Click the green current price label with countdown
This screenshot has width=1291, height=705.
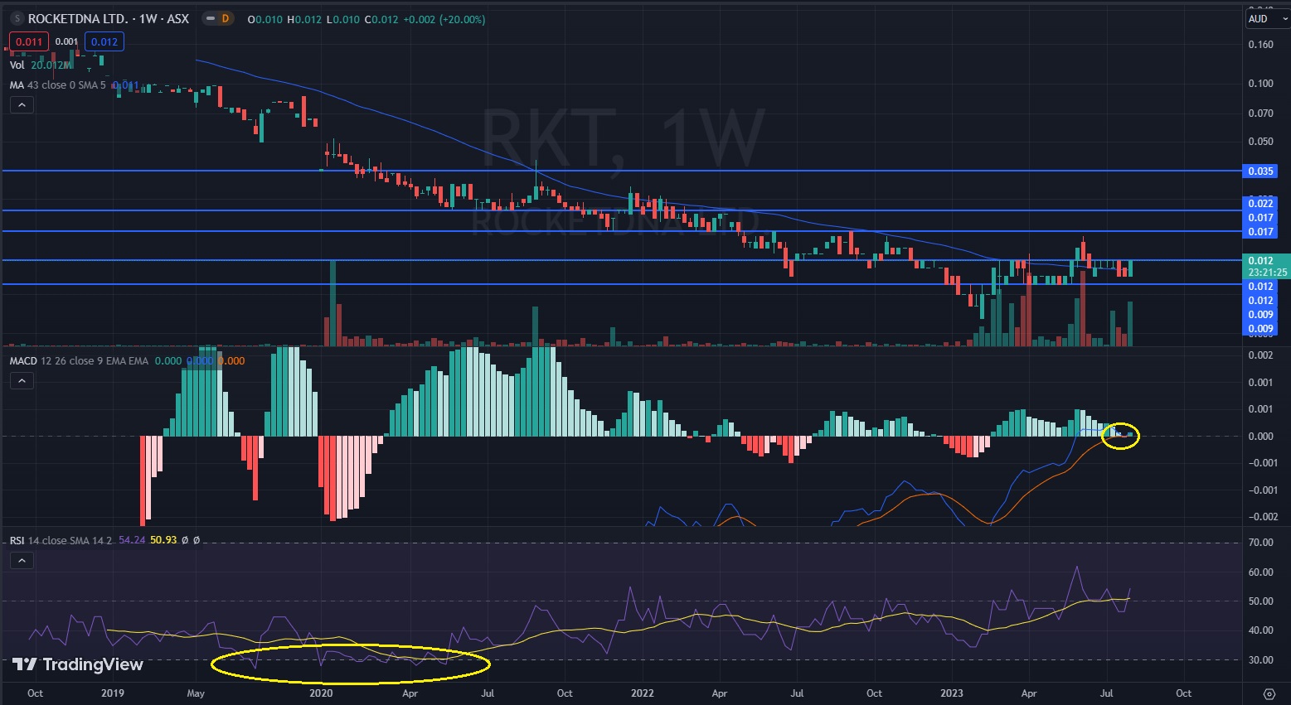1266,266
